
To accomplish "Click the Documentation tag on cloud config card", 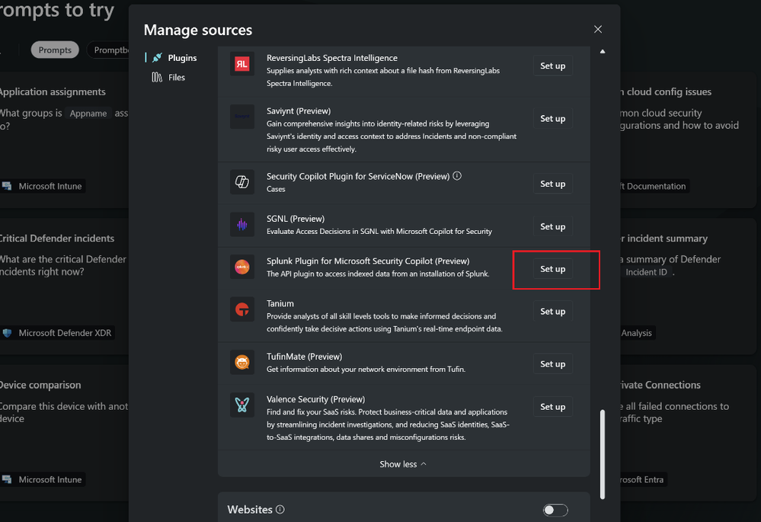I will tap(654, 186).
